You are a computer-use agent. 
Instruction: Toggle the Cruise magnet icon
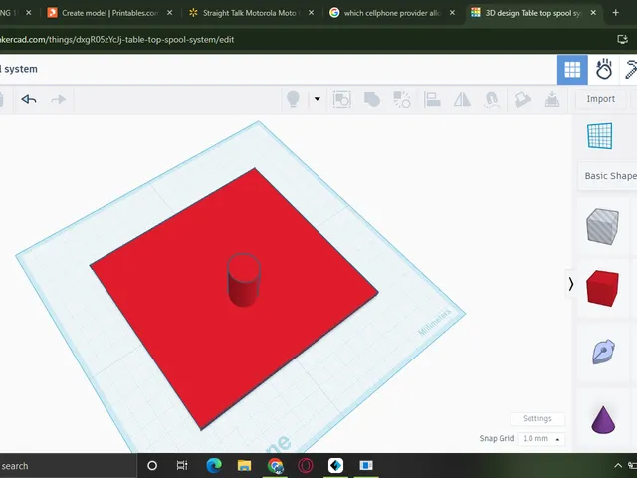click(492, 99)
